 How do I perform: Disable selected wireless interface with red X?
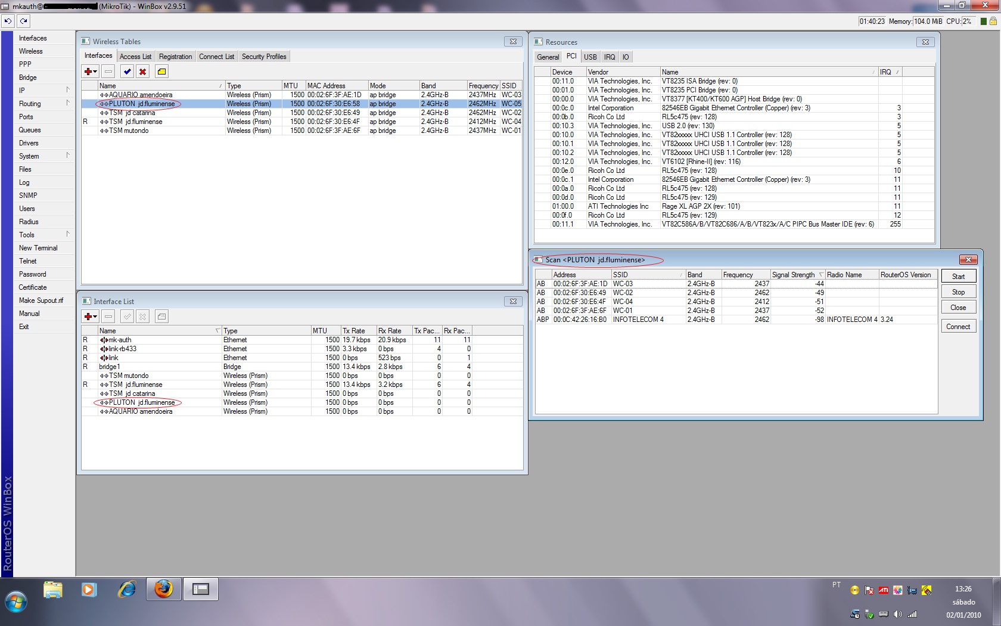pyautogui.click(x=142, y=72)
